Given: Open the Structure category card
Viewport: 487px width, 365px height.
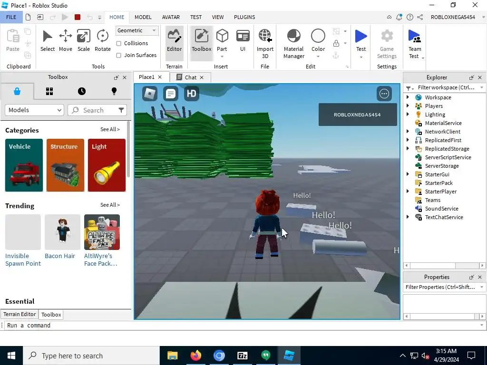Looking at the screenshot, I should tap(65, 165).
